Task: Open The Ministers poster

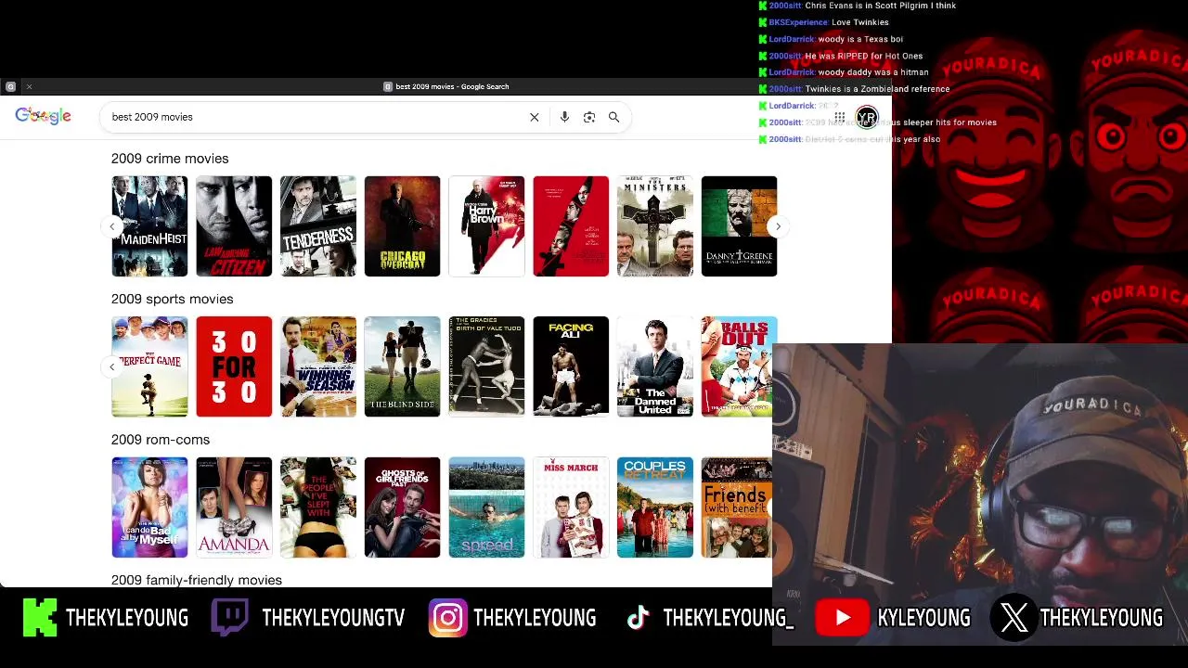Action: tap(655, 226)
